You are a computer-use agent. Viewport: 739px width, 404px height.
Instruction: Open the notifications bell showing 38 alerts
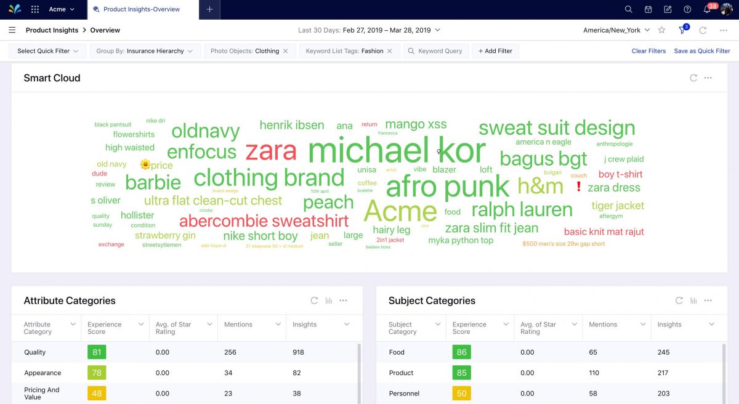[x=707, y=9]
